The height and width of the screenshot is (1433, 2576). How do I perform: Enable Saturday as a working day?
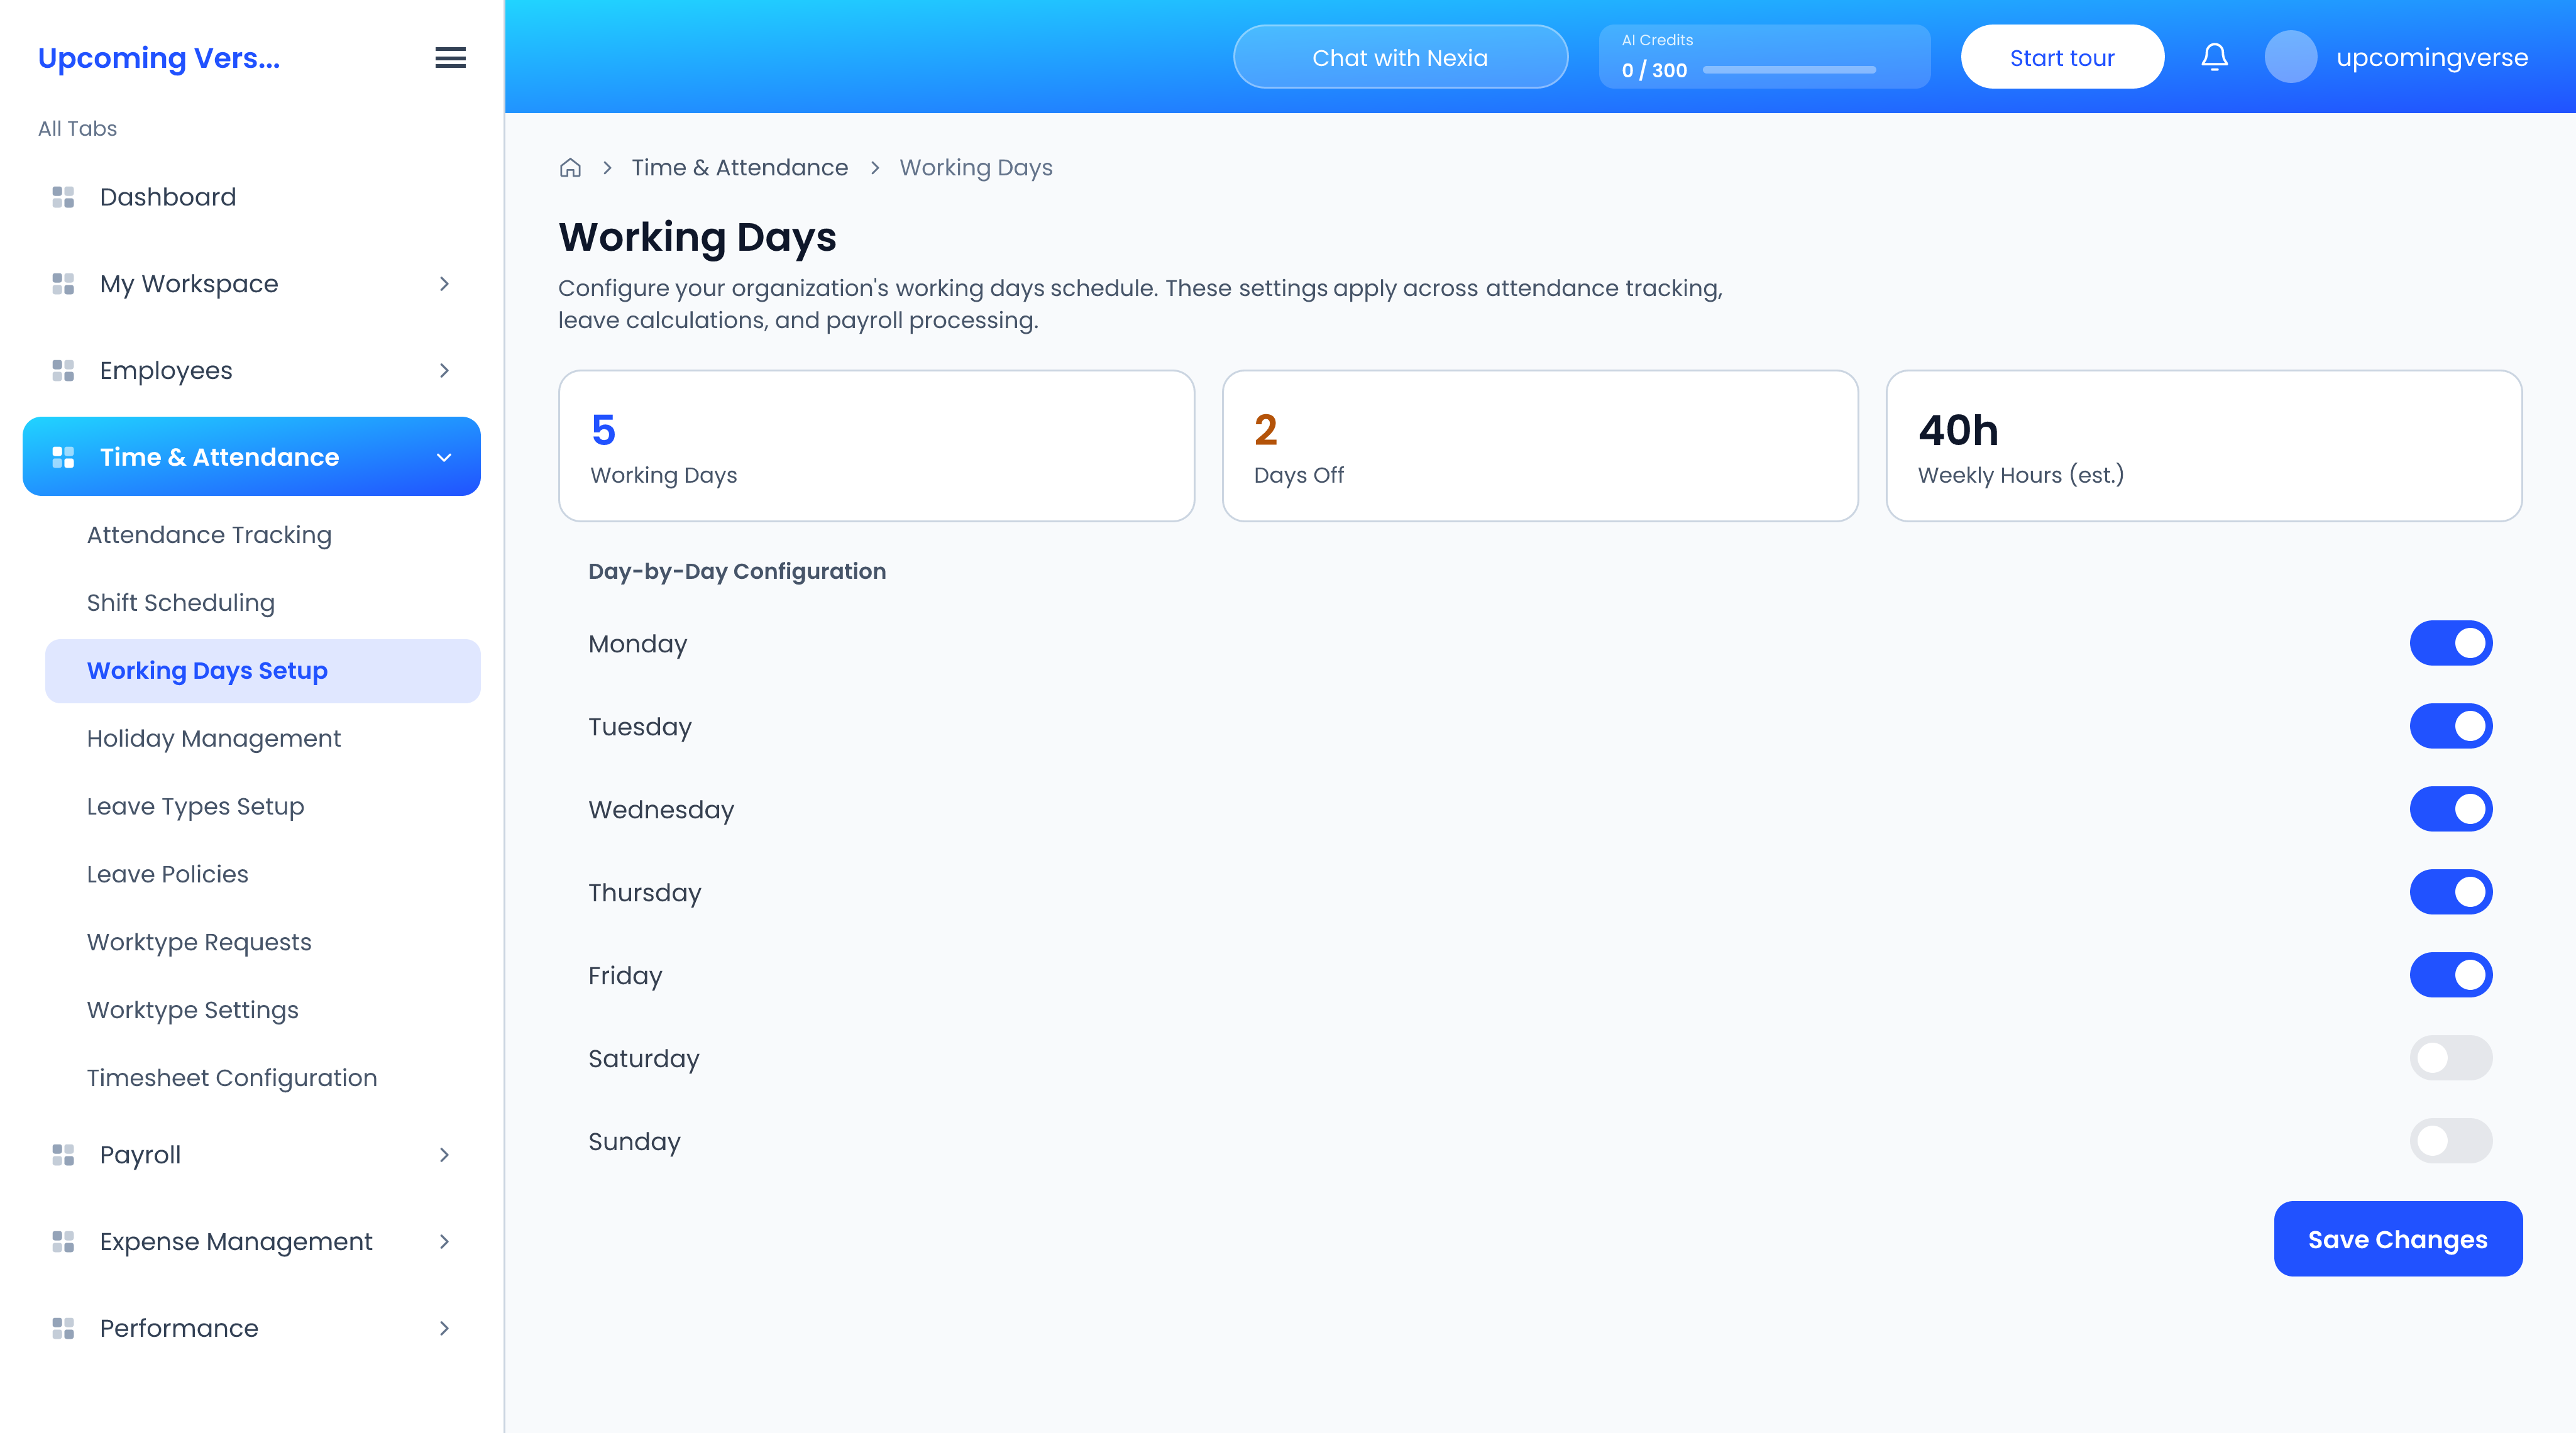tap(2451, 1058)
